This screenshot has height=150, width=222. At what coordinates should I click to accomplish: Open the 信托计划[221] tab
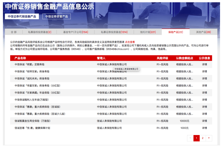pos(148,32)
